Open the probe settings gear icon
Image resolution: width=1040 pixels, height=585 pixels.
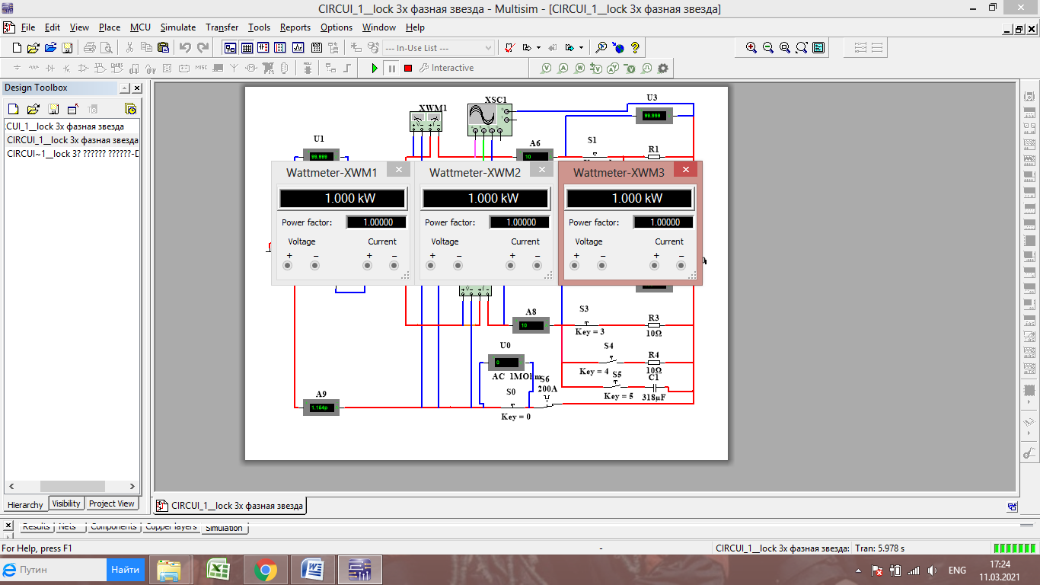point(663,68)
